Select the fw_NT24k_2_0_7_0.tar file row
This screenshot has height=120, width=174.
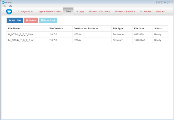pos(87,40)
